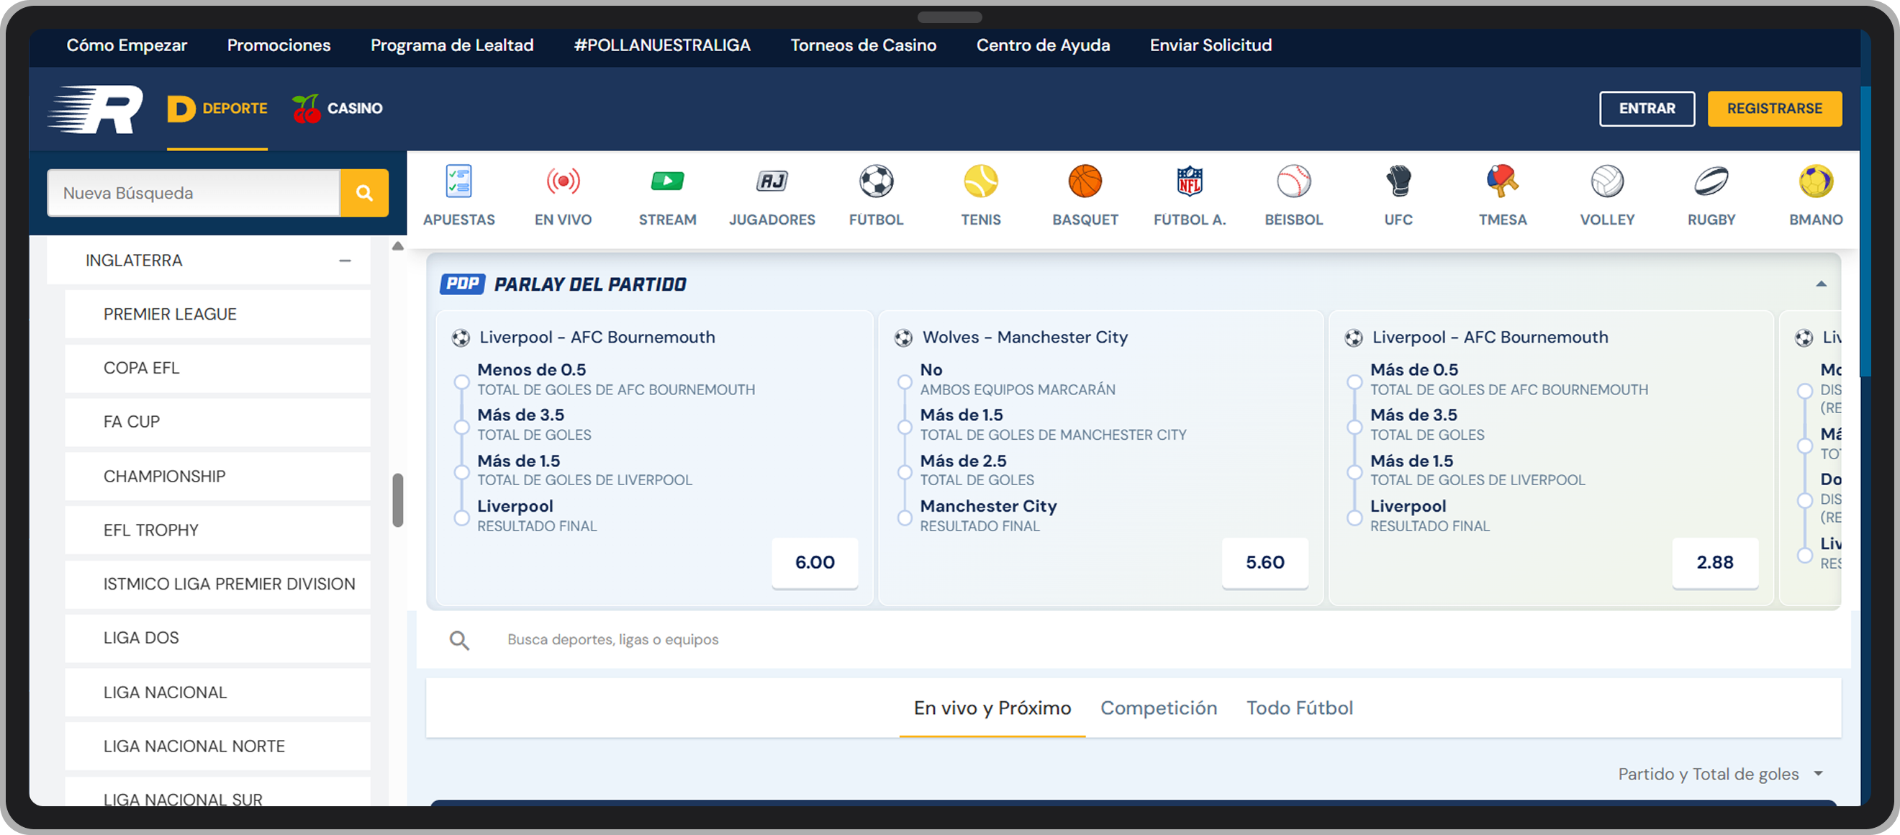
Task: Open Liga Nacional in sidebar
Action: pos(217,692)
